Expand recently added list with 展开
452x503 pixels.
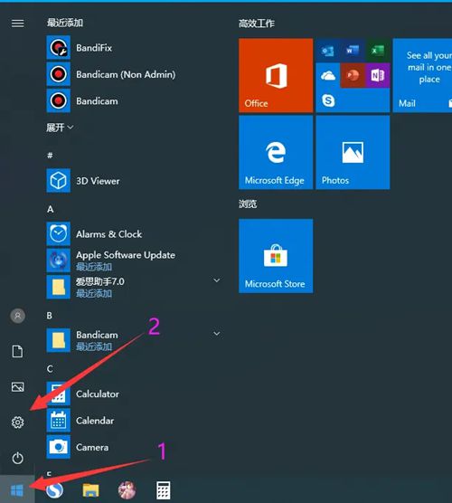[x=60, y=128]
